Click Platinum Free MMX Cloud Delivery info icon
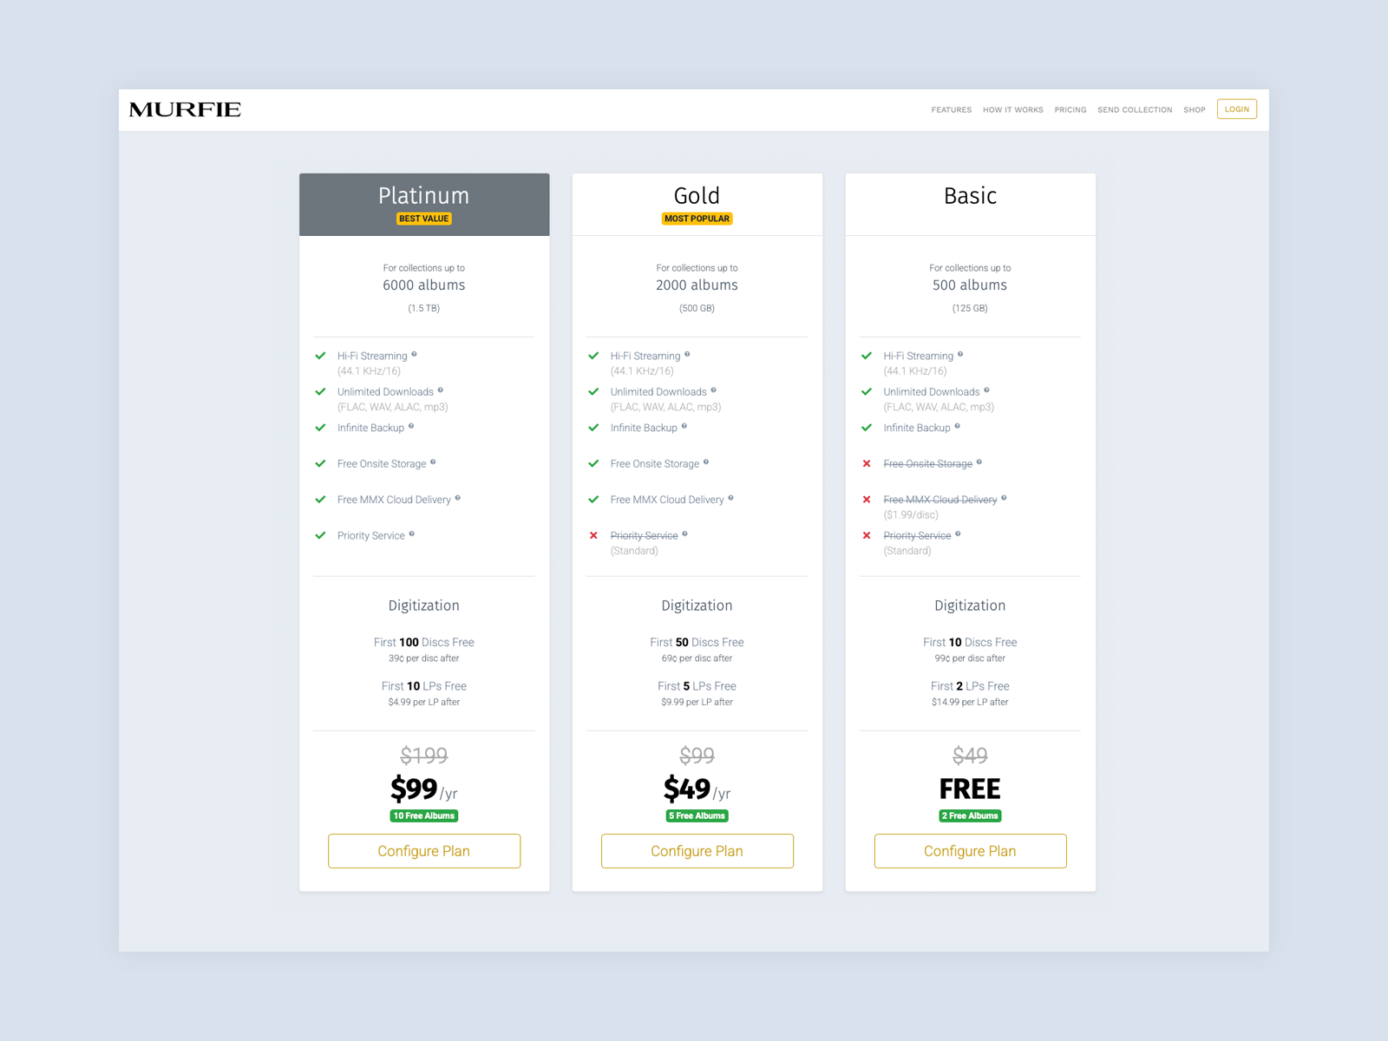Screen dimensions: 1388x1041 [x=458, y=498]
